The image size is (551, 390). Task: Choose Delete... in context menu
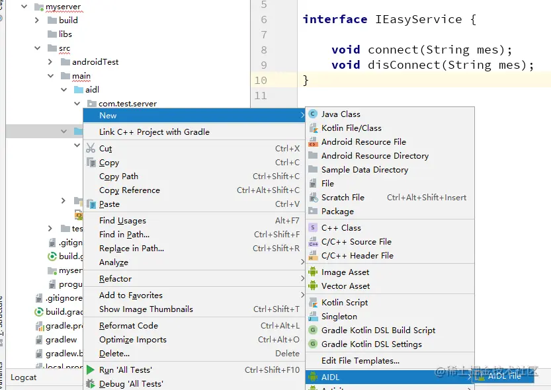(x=194, y=354)
